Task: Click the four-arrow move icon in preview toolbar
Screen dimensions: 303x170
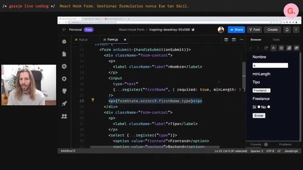Action: (281, 48)
